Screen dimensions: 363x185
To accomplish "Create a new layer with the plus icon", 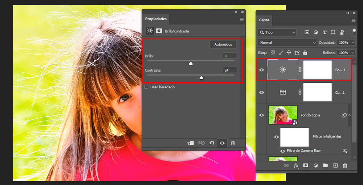I will coord(335,166).
